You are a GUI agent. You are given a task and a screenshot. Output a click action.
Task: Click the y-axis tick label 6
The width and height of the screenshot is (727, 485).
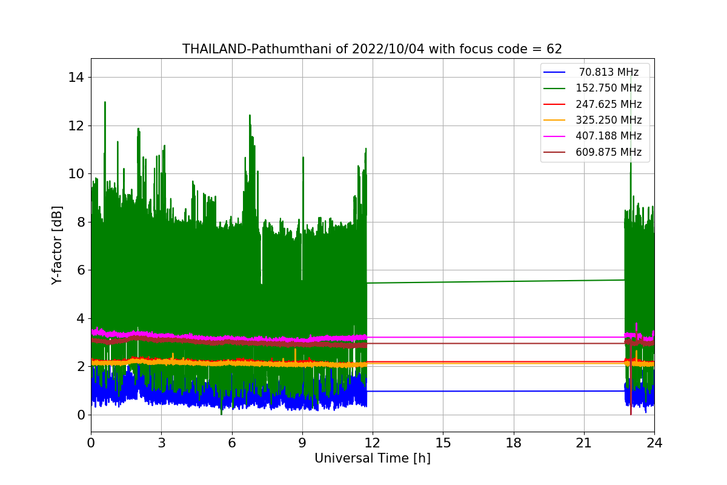point(81,270)
